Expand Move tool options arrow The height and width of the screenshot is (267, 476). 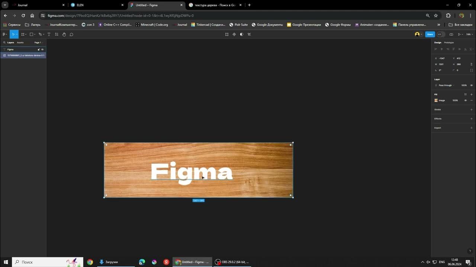[x=17, y=34]
